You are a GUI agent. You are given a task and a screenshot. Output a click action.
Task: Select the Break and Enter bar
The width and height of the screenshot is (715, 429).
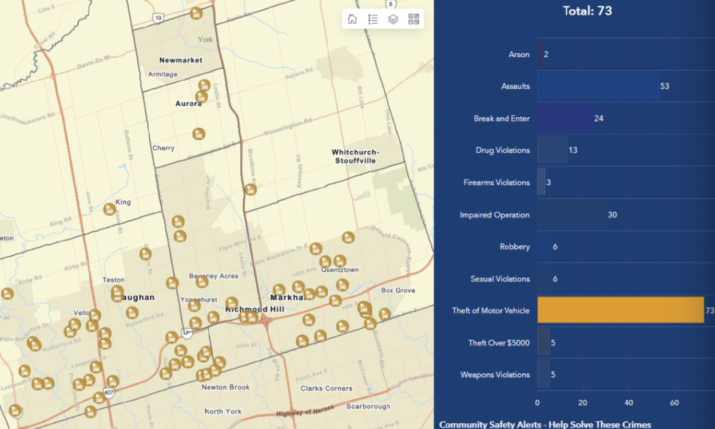(x=565, y=118)
